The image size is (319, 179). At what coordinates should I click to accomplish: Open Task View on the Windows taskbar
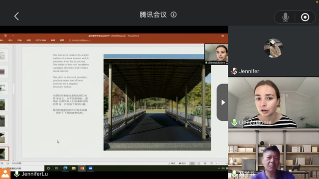coord(56,168)
